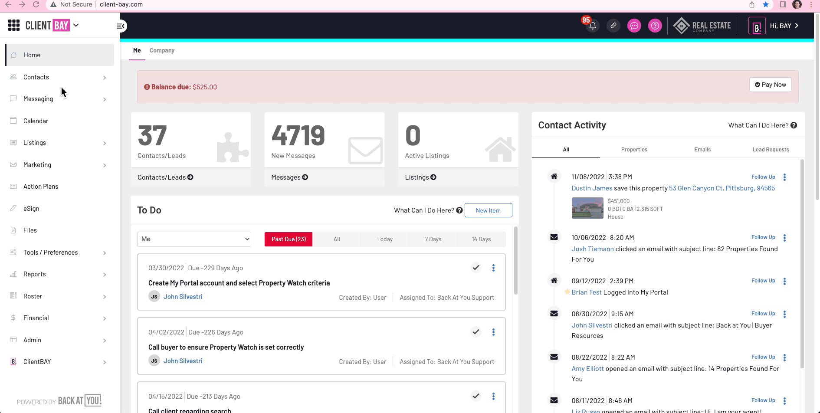The width and height of the screenshot is (820, 413).
Task: Click the Action Plans icon in the sidebar
Action: pos(13,186)
